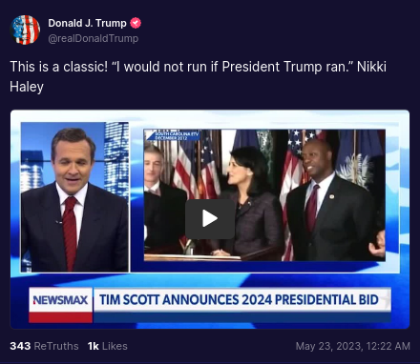Viewport: 420px width, 364px height.
Task: View the 1k Likes count
Action: coord(108,346)
